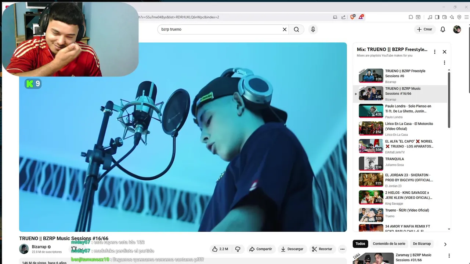Open YouTube notifications bell
This screenshot has width=470, height=264.
443,29
